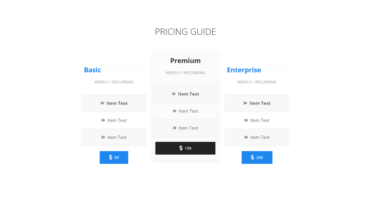The image size is (371, 197).
Task: Choose the Premium $199 price button
Action: (x=185, y=148)
